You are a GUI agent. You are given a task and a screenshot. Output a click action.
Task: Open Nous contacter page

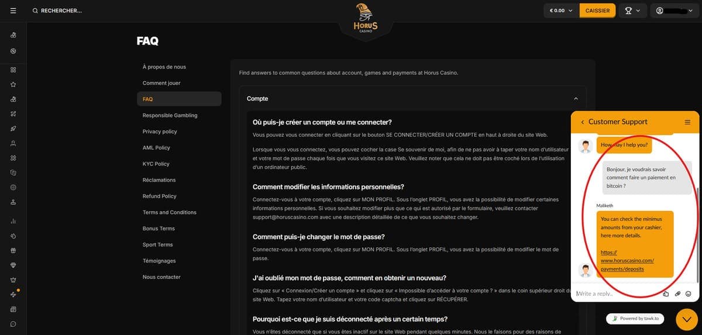[x=161, y=277]
